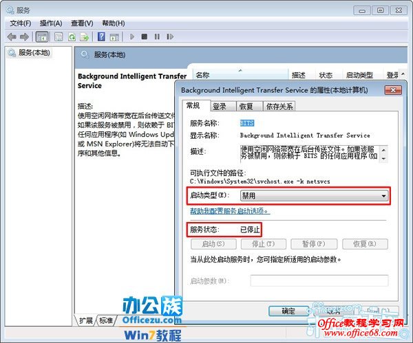This screenshot has height=343, width=413.
Task: Click the 已停止 service status text
Action: tap(250, 230)
